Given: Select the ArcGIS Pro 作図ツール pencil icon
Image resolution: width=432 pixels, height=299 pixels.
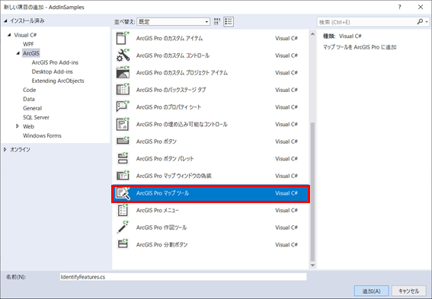Looking at the screenshot, I should tap(123, 227).
